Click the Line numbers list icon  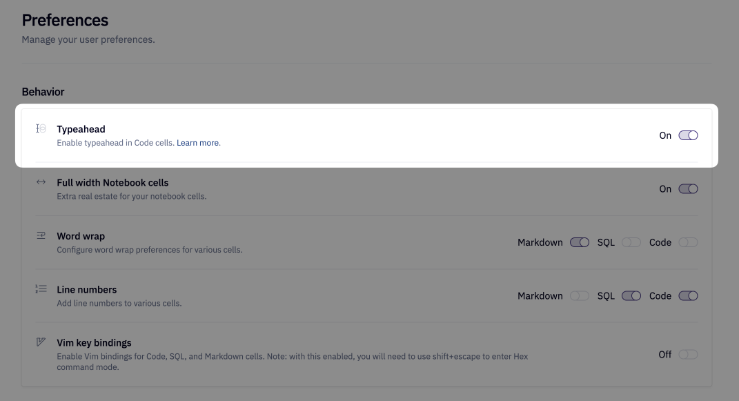click(41, 289)
